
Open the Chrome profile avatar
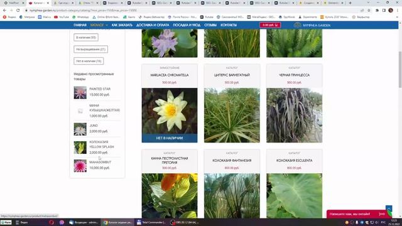pyautogui.click(x=391, y=10)
